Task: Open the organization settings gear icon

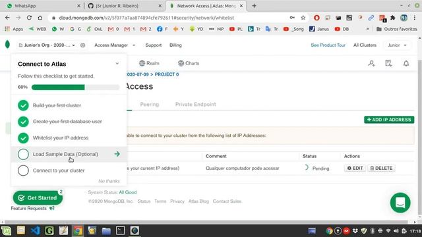Action: [x=83, y=45]
